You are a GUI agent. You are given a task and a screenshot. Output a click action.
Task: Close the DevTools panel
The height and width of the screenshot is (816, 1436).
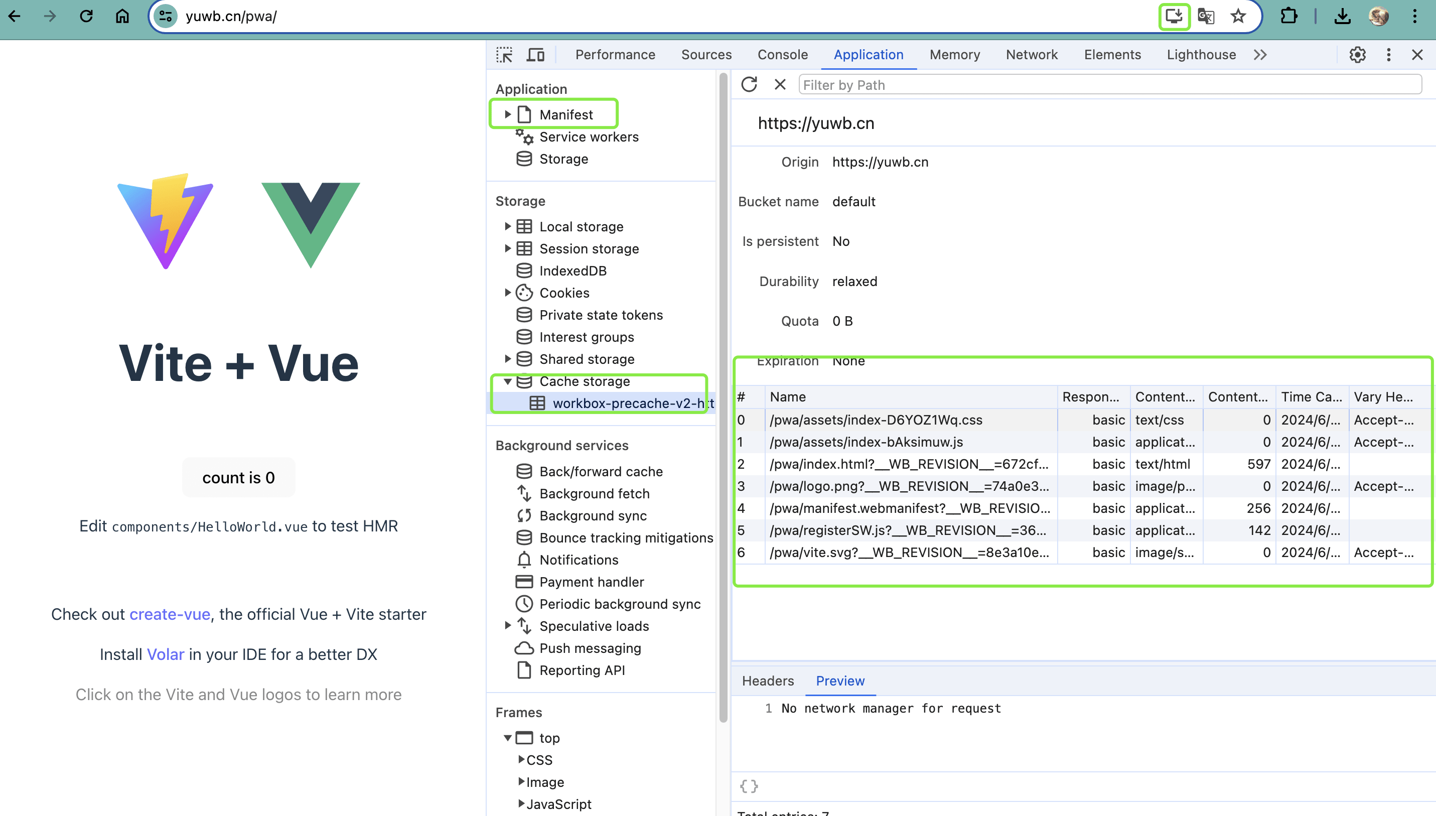point(1417,55)
